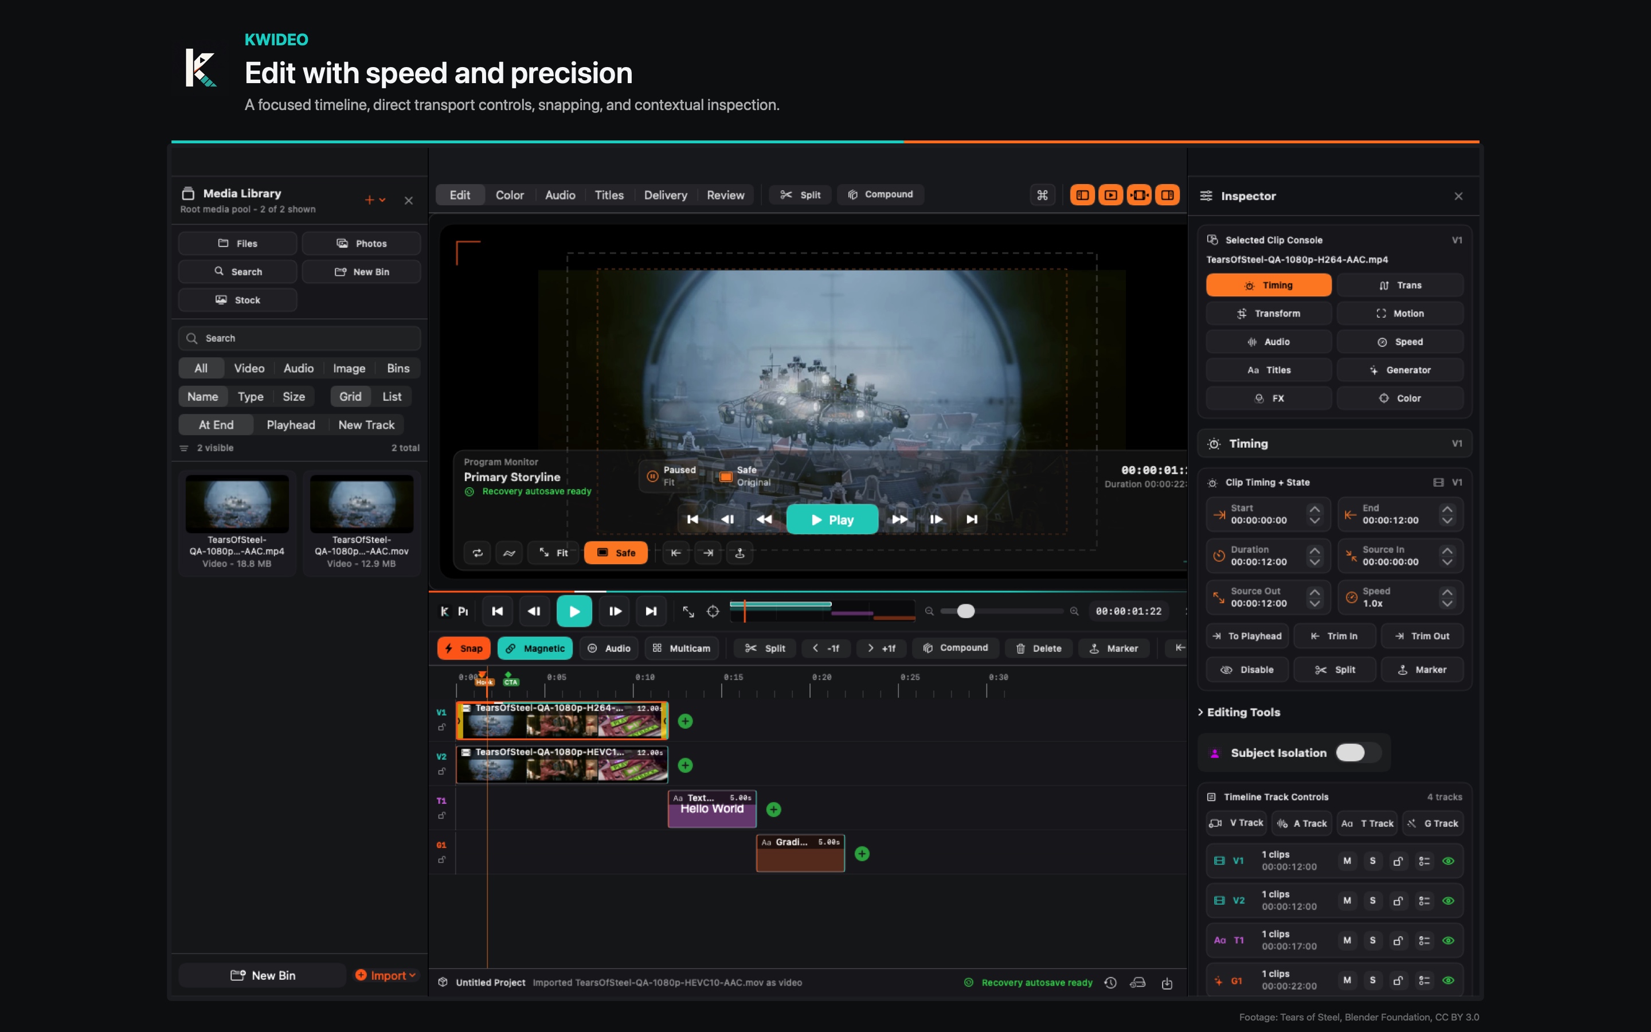Open the Import dropdown menu
This screenshot has height=1032, width=1651.
(385, 976)
